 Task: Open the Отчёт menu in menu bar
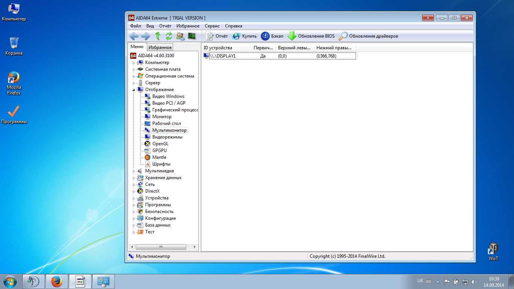point(165,26)
